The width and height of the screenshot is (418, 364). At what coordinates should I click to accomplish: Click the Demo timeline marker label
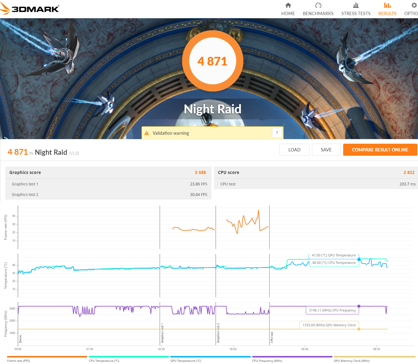[x=20, y=339]
